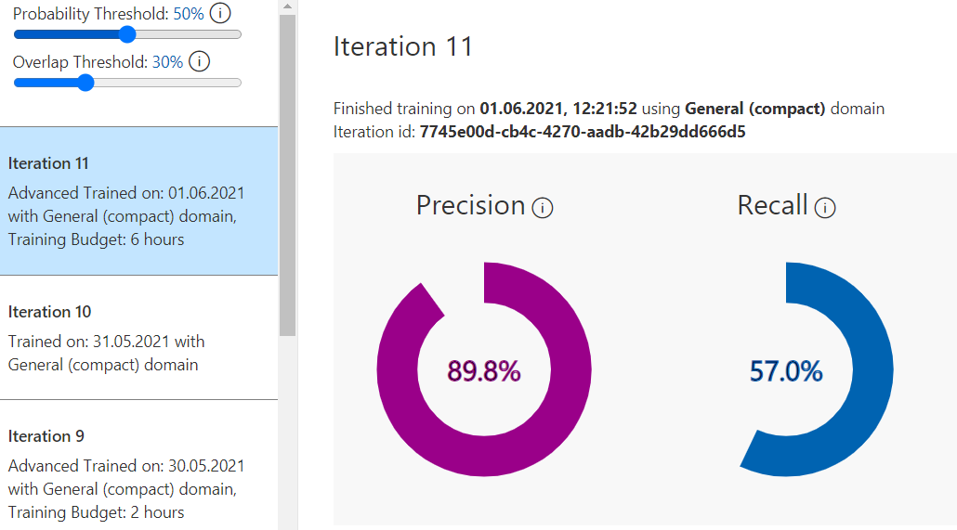957x530 pixels.
Task: Click the Probability Threshold info icon
Action: [220, 13]
